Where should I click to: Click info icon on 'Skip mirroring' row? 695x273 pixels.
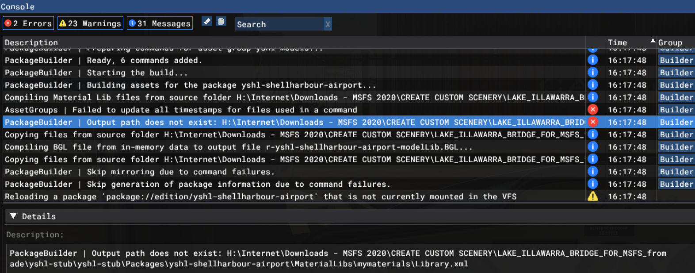click(x=593, y=171)
